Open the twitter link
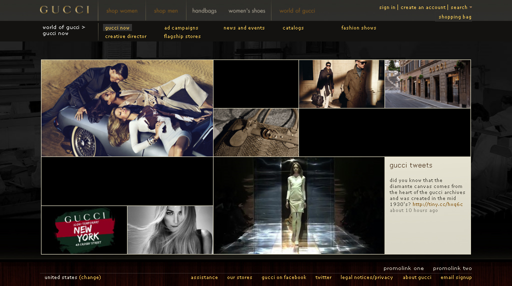Image resolution: width=512 pixels, height=286 pixels. pos(323,277)
